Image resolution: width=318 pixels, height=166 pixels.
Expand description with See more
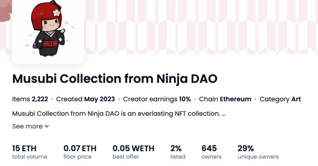pyautogui.click(x=30, y=126)
